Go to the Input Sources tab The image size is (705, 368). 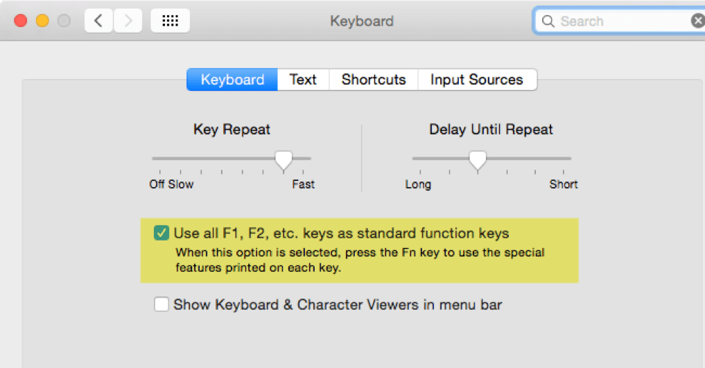[477, 80]
